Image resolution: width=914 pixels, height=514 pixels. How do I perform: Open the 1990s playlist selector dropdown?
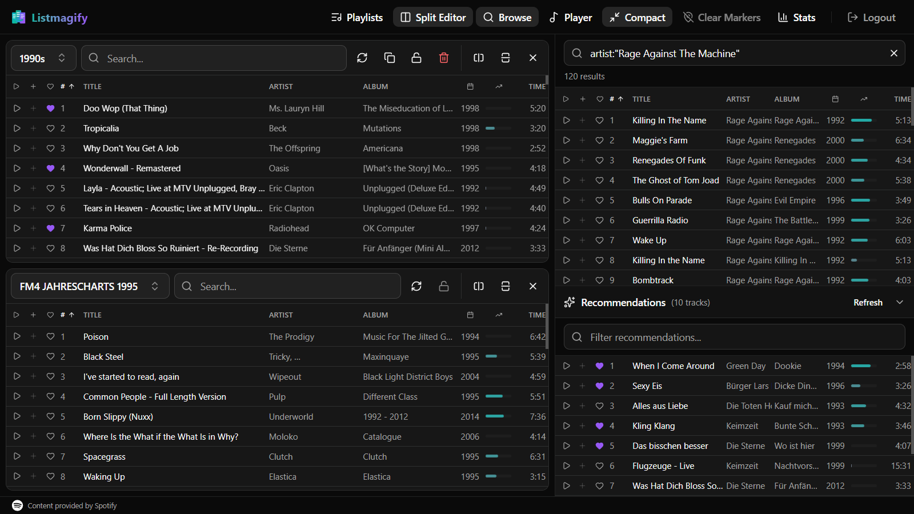(x=43, y=58)
